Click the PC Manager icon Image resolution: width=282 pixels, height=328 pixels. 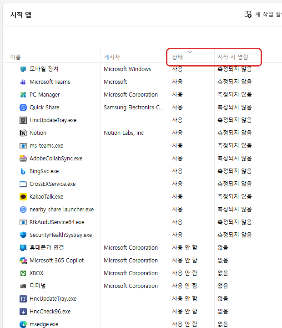23,95
